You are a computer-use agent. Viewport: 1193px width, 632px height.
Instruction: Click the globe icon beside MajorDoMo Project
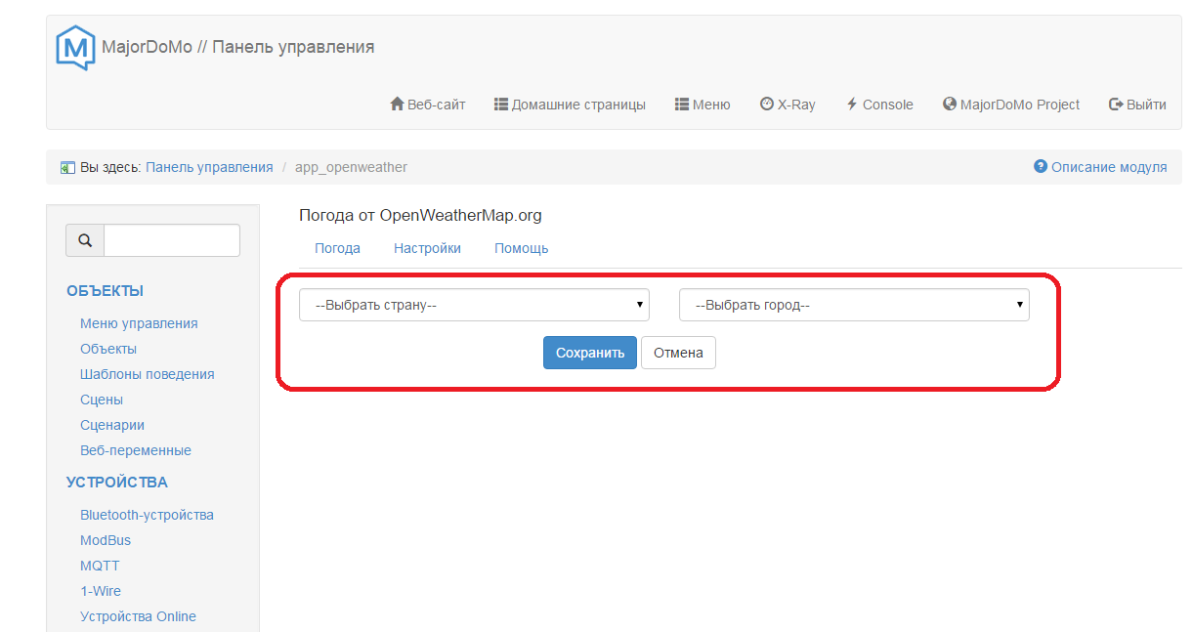(x=950, y=105)
